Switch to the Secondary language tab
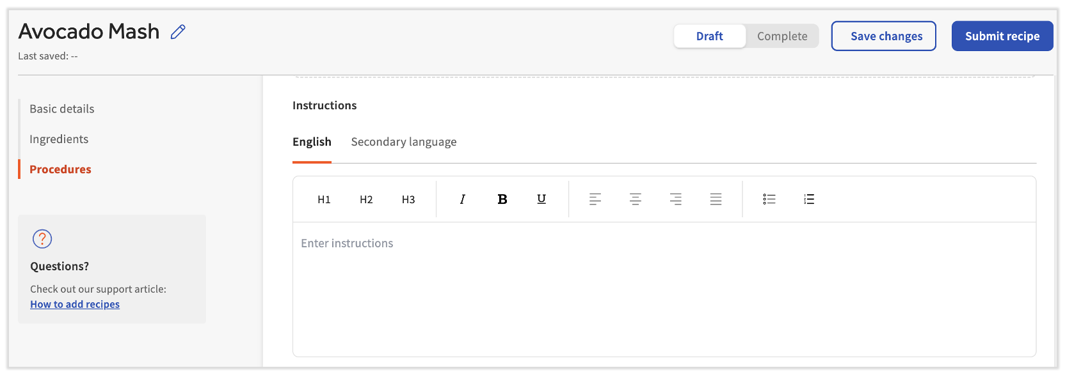Screen dimensions: 1065x377 (404, 142)
